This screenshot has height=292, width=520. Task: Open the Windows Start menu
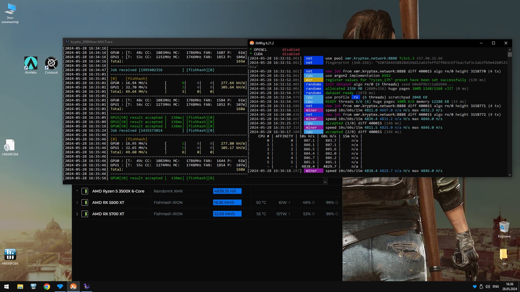click(6, 287)
